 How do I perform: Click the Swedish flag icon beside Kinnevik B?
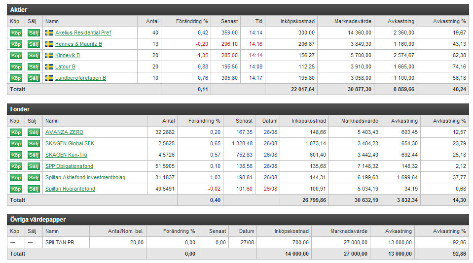pyautogui.click(x=49, y=56)
